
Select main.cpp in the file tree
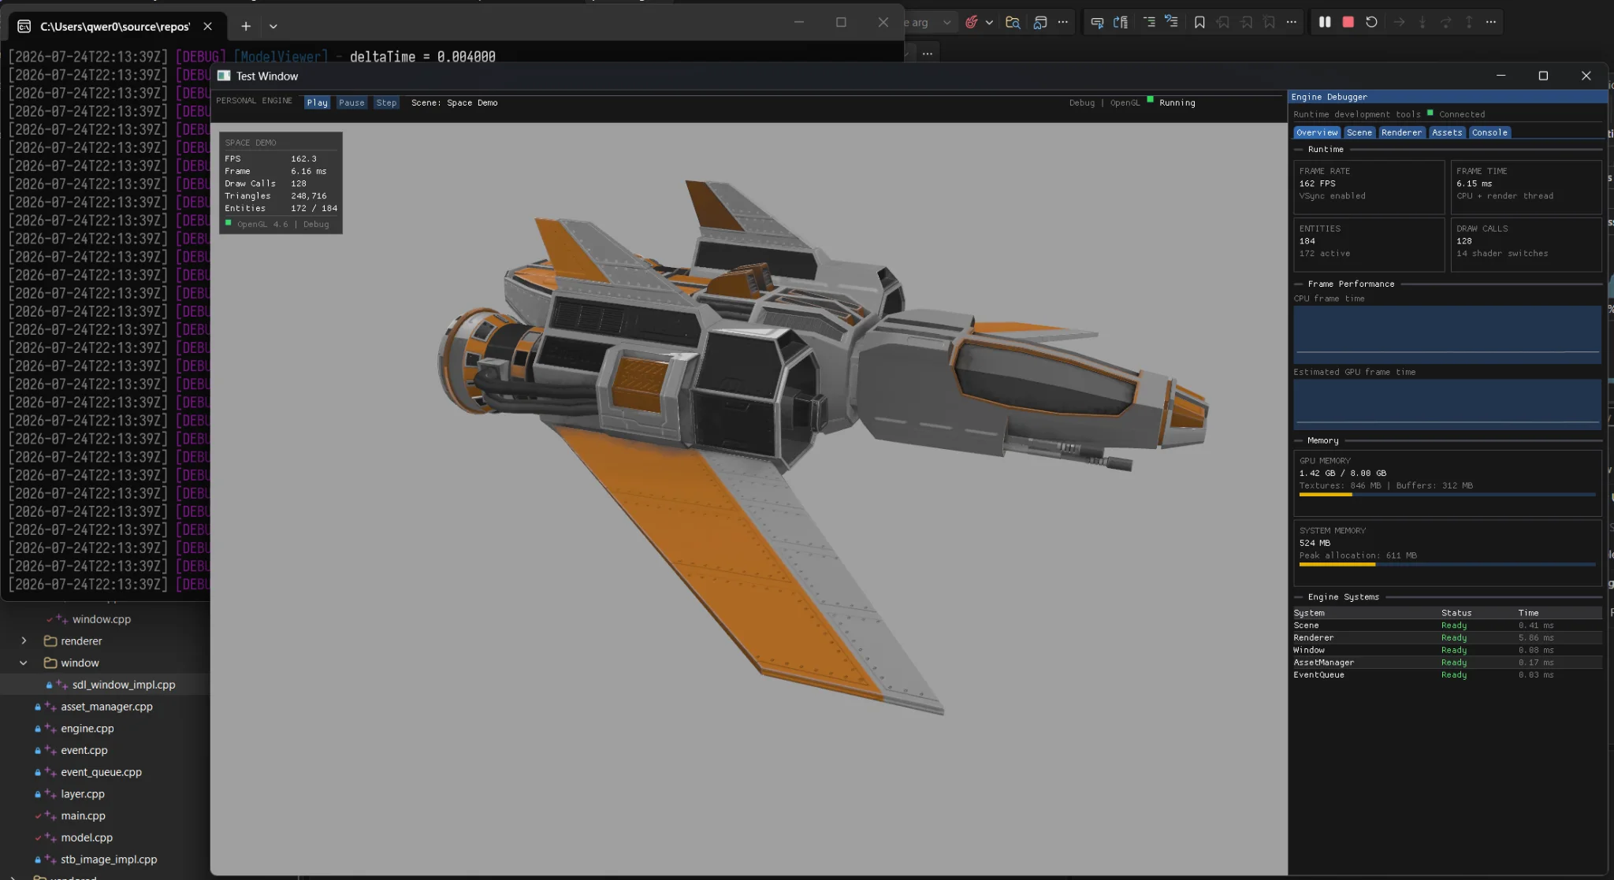tap(83, 815)
